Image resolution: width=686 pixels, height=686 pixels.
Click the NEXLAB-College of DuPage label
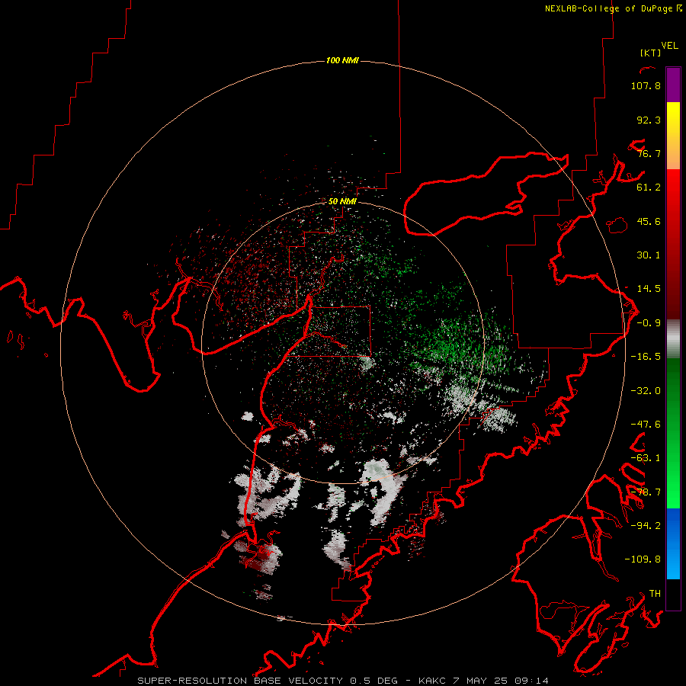(609, 8)
